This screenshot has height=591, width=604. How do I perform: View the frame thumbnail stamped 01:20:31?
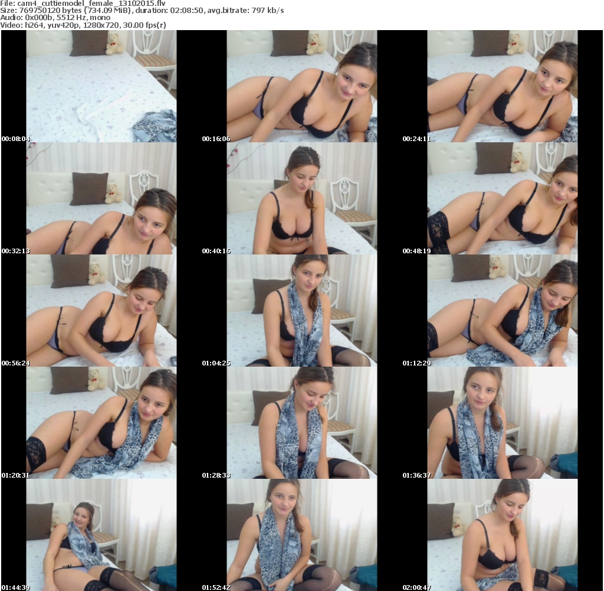[x=101, y=423]
